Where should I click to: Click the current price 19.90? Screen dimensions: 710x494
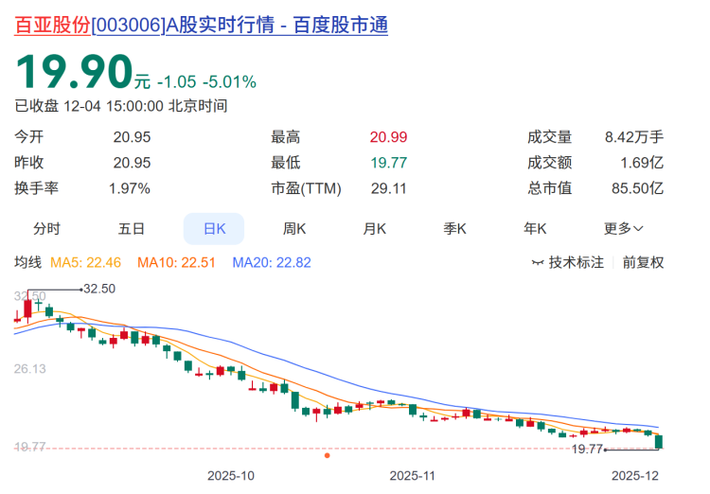click(x=74, y=72)
